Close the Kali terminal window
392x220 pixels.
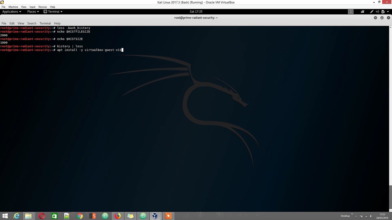tap(388, 18)
